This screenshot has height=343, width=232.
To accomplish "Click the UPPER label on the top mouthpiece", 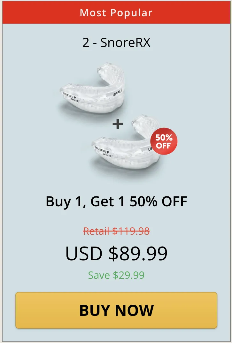I will coord(118,92).
